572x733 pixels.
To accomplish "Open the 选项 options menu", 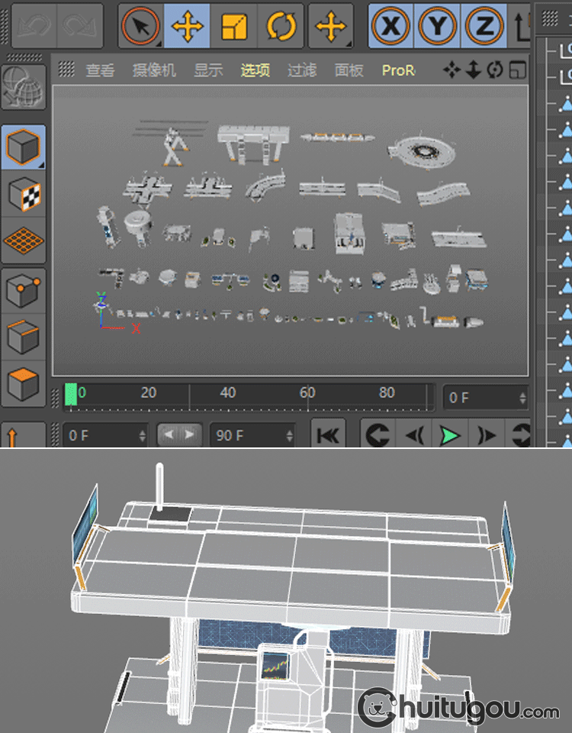I will click(255, 70).
